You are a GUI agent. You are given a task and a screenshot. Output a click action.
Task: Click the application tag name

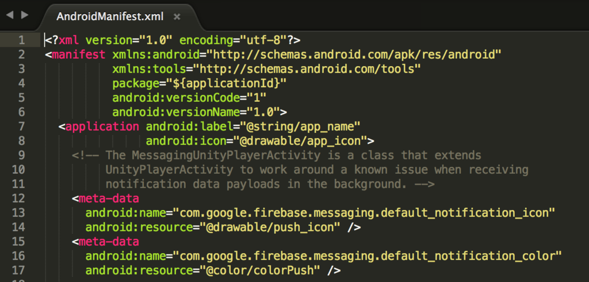coord(102,127)
